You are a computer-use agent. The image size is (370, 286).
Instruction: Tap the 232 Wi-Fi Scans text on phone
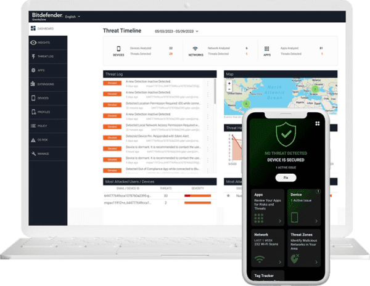pos(266,244)
